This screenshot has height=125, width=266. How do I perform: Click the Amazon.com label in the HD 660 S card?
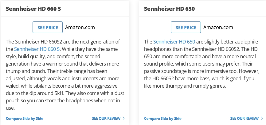[80, 27]
